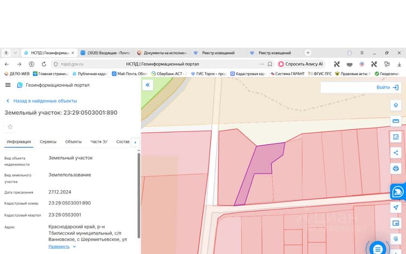The height and width of the screenshot is (254, 406).
Task: Open Кадастровая карта bookmark
Action: (248, 74)
